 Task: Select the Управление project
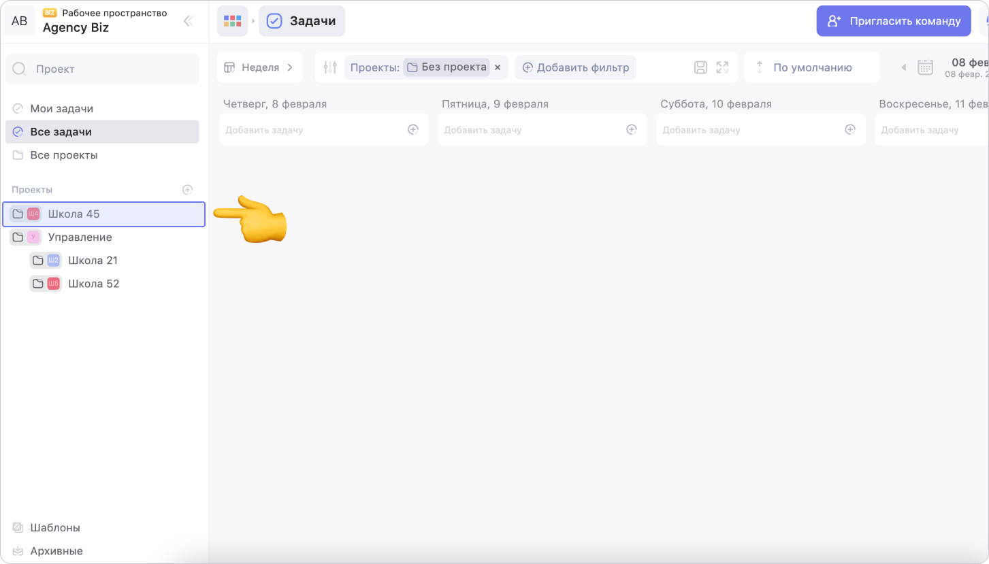[103, 237]
